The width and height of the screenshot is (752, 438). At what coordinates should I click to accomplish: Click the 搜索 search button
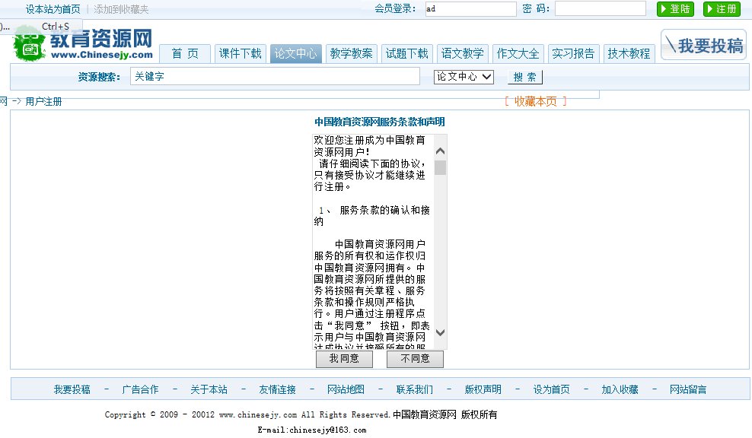(524, 76)
